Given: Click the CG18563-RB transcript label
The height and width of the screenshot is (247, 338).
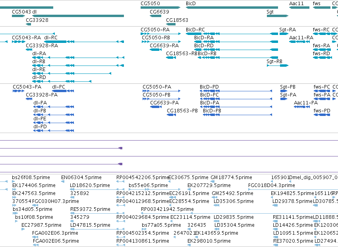Looking at the screenshot, I should coord(182,54).
